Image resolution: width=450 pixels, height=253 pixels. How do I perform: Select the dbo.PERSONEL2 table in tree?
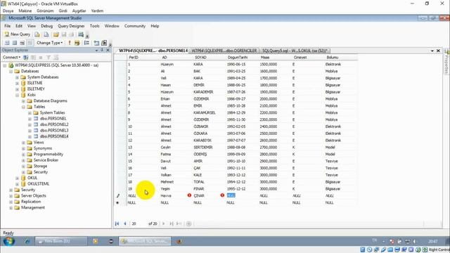54,124
